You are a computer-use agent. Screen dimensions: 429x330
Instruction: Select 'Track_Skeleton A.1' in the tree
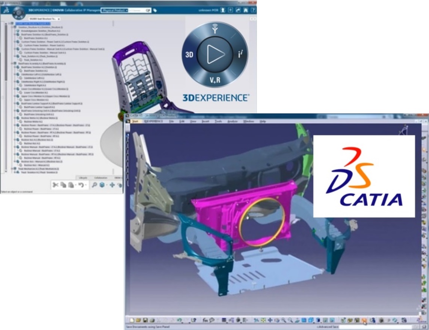[x=33, y=60]
